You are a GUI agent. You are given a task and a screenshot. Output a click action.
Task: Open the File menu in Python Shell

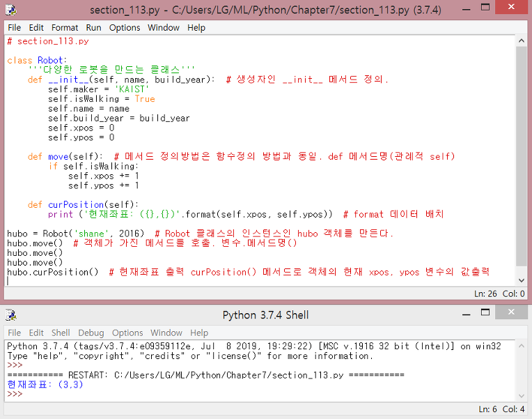[14, 333]
